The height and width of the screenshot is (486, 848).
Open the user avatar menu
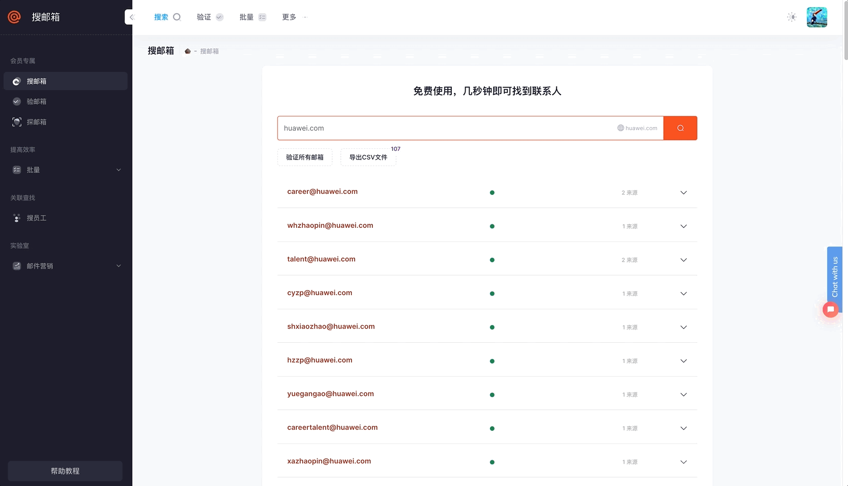tap(817, 17)
